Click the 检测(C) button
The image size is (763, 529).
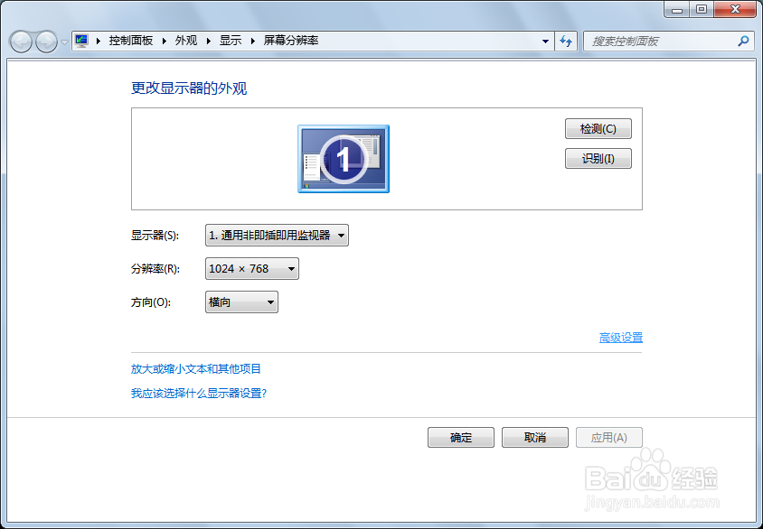coord(598,129)
